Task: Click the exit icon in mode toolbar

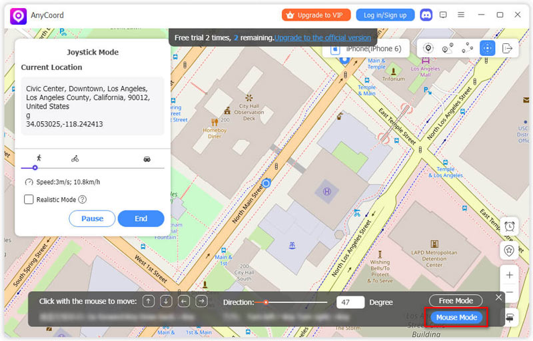Action: 508,48
